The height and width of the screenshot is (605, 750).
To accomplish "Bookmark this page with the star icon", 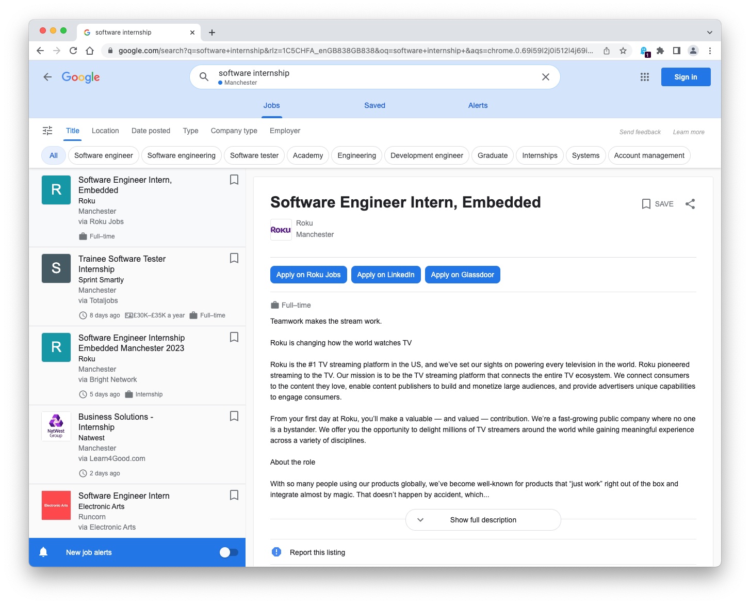I will 623,51.
